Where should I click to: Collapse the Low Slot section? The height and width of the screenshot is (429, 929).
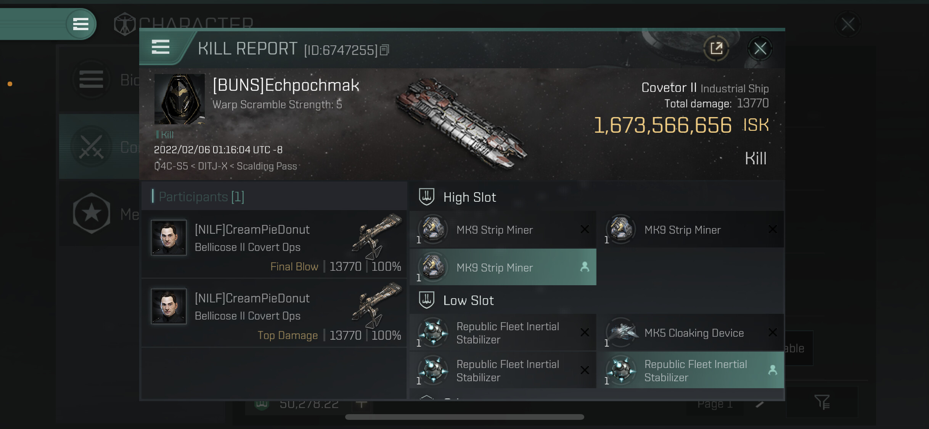coord(468,300)
